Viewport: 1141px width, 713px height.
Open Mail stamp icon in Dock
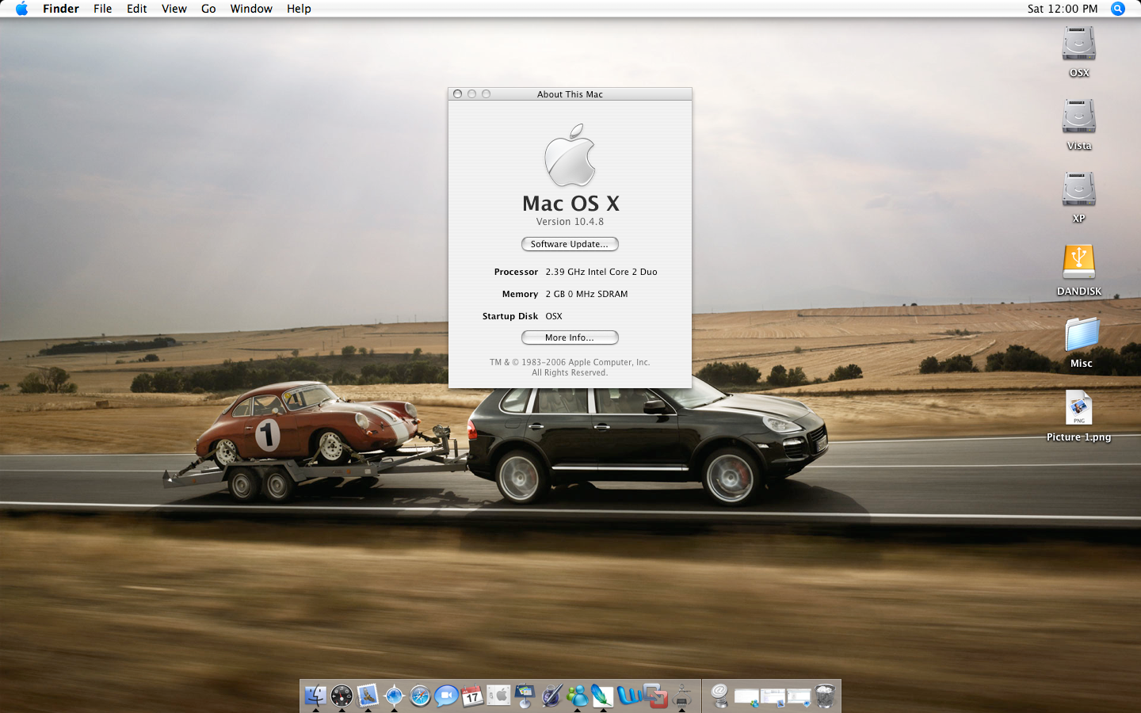(x=368, y=696)
